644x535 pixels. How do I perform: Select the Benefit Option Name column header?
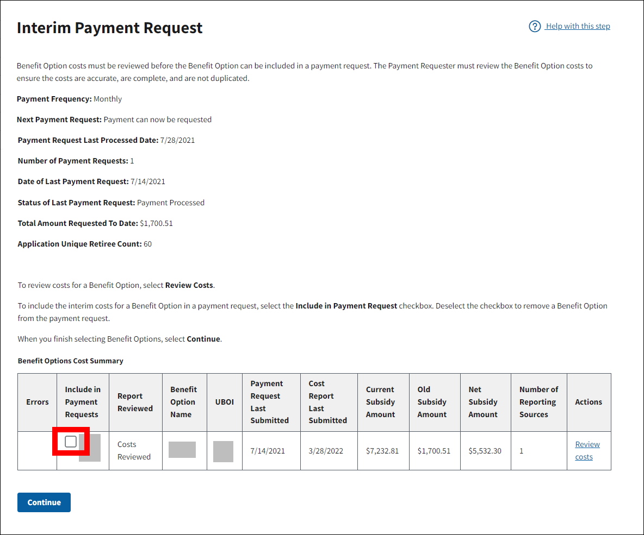click(183, 402)
